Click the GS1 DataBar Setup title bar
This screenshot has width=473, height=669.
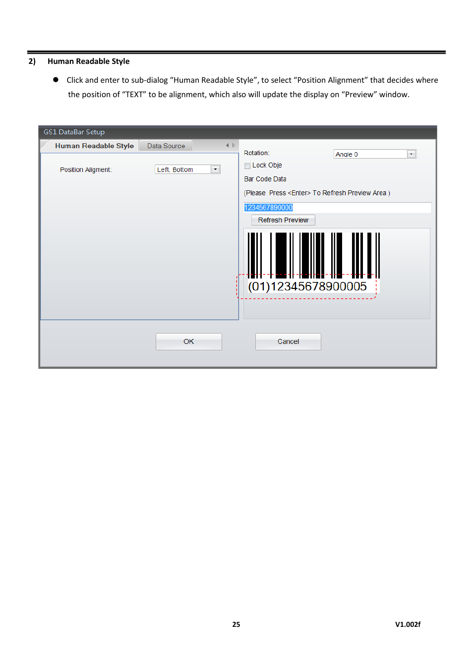237,132
